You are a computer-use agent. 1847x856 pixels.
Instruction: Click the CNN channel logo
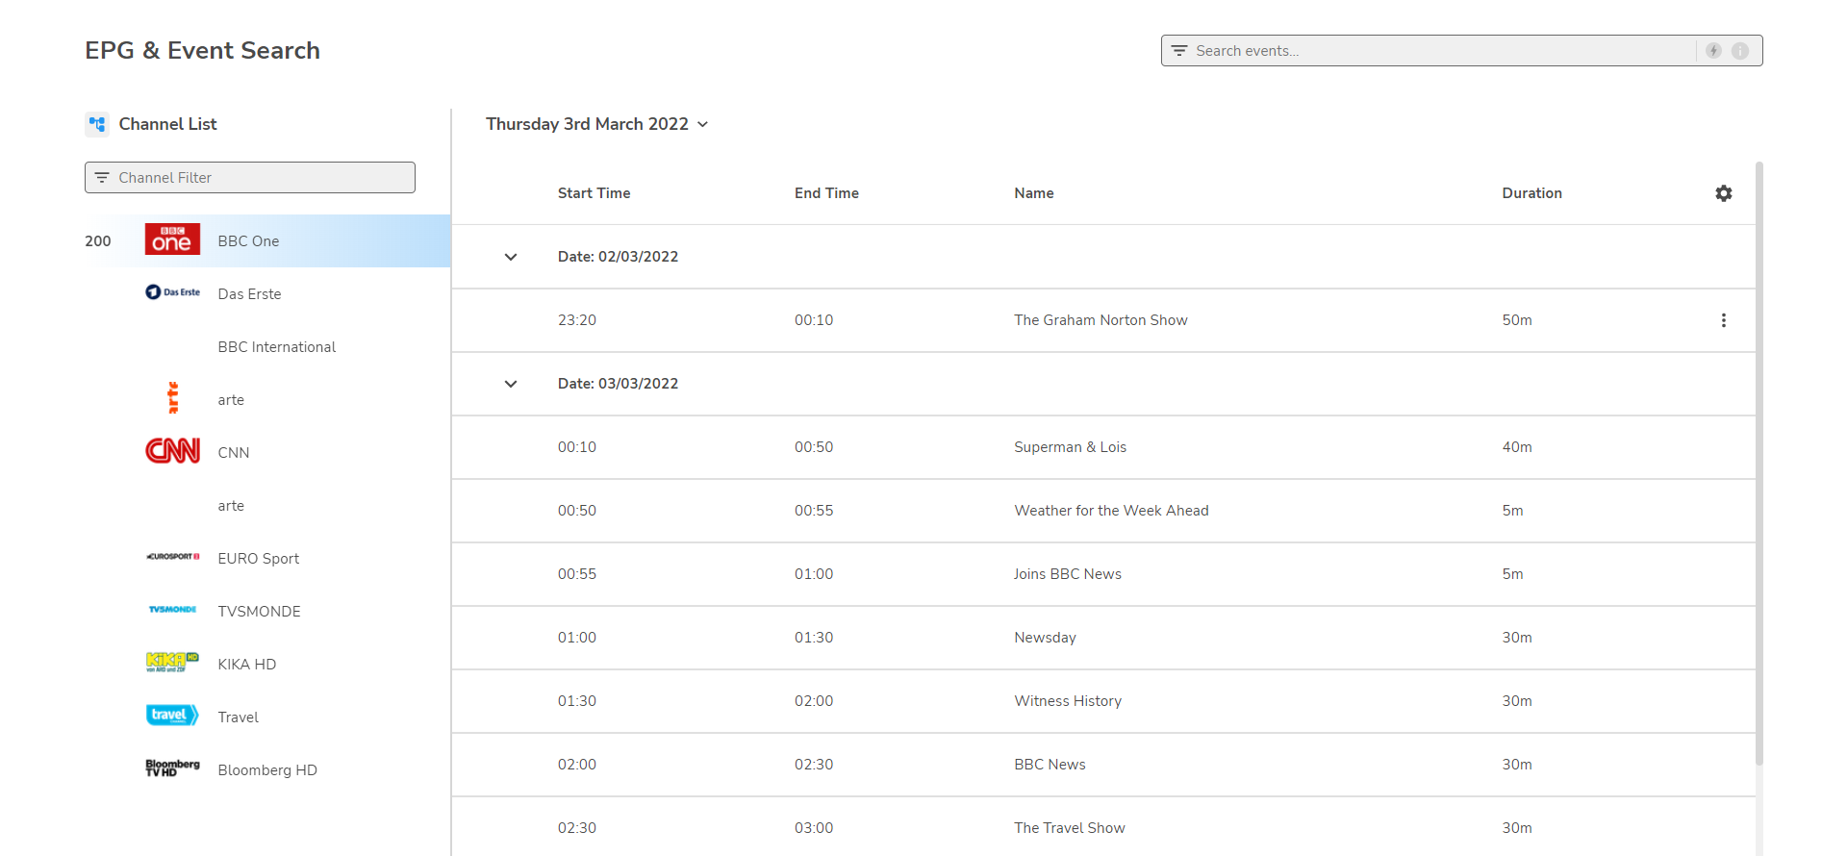coord(173,451)
